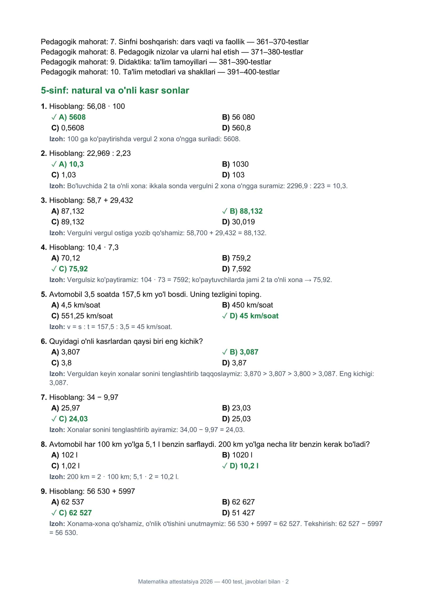Click the checkmark before B) 3,087
Viewport: 427px width, 604px height.
225,352
